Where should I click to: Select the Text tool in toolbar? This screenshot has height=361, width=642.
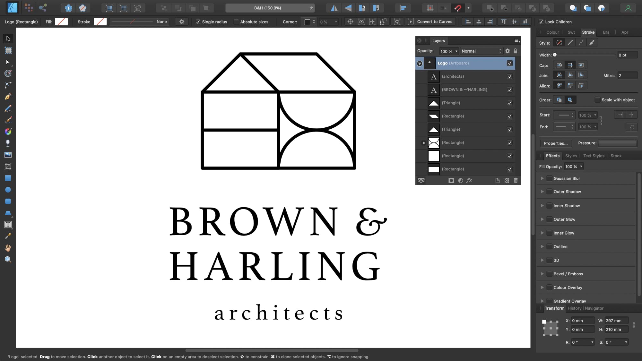point(8,225)
